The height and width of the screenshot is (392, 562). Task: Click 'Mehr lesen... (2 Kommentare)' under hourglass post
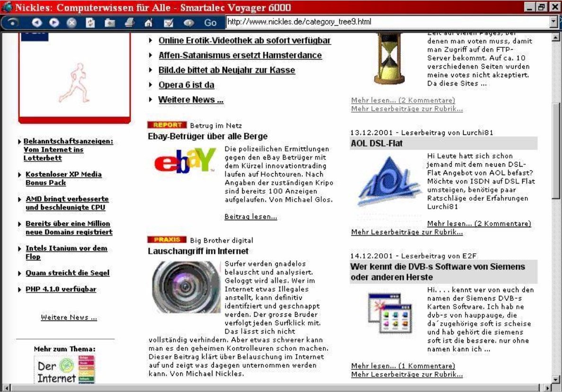403,100
